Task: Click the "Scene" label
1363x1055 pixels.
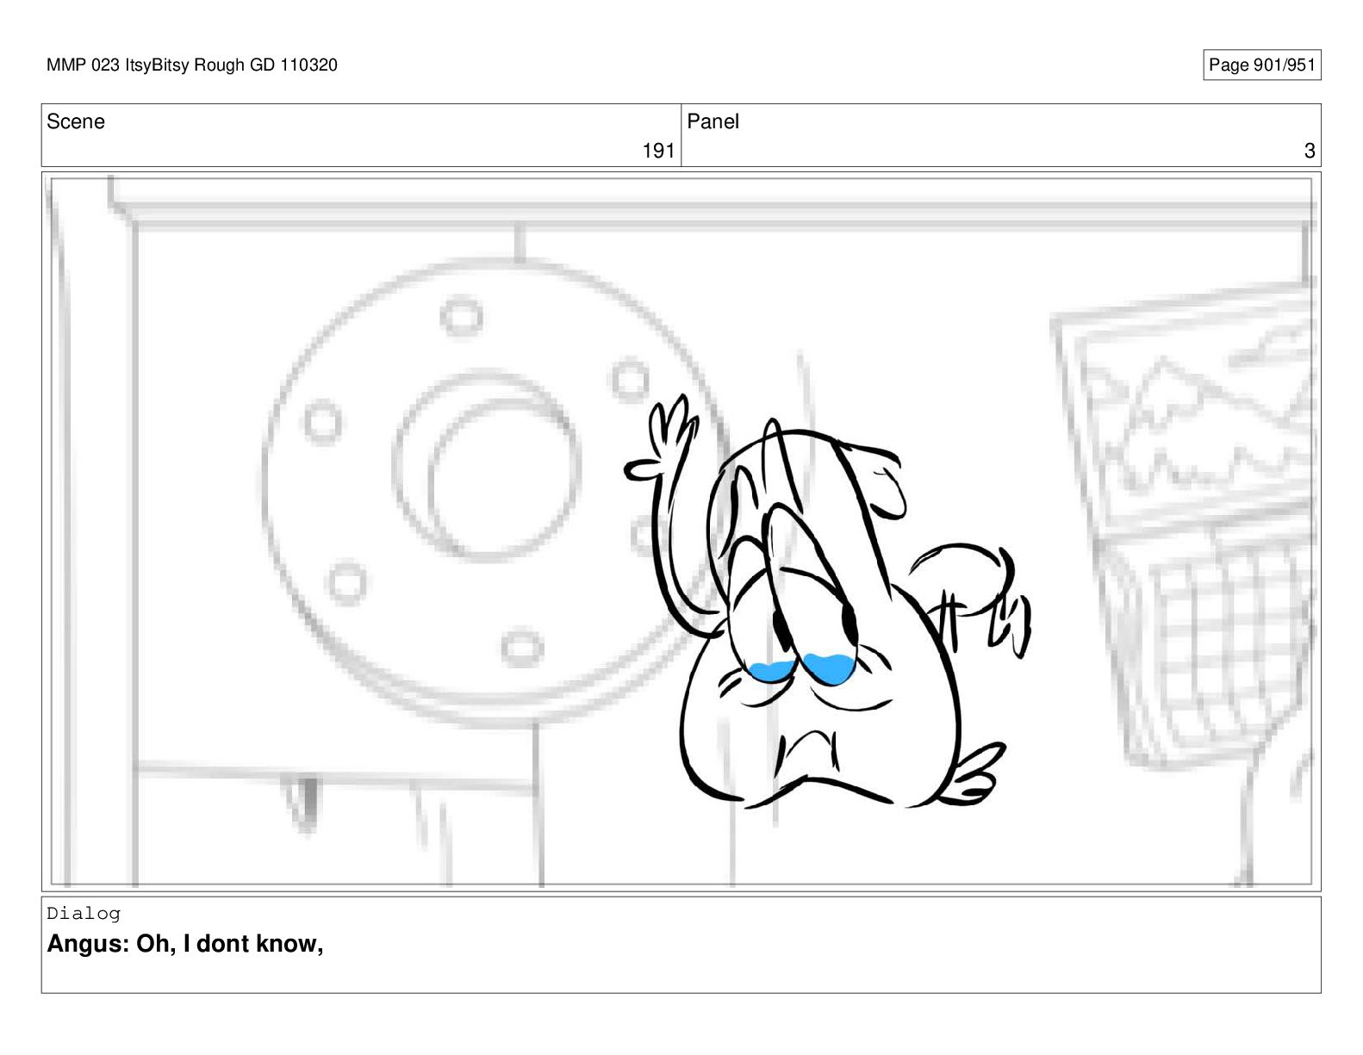Action: (76, 121)
